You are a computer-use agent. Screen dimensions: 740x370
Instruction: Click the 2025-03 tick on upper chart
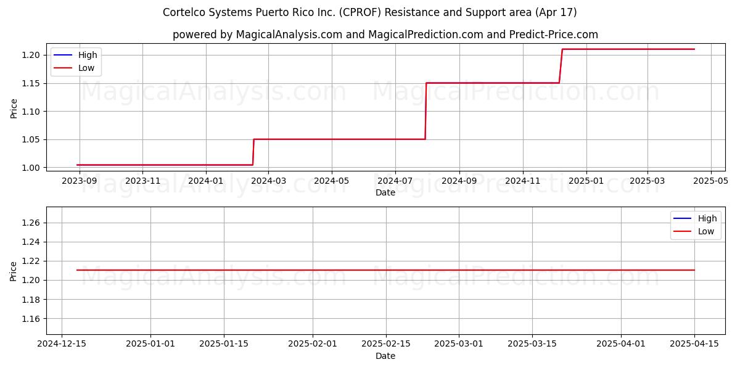coord(647,181)
